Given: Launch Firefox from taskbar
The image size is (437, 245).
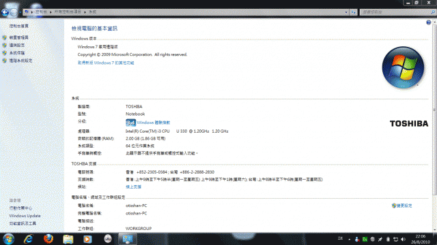Looking at the screenshot, I should point(48,239).
